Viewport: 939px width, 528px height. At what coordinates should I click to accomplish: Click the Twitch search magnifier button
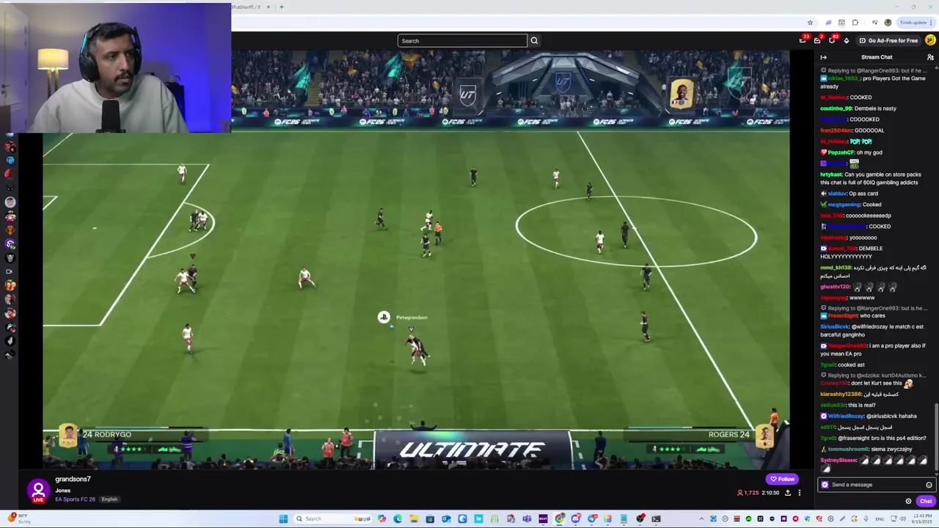[x=534, y=40]
